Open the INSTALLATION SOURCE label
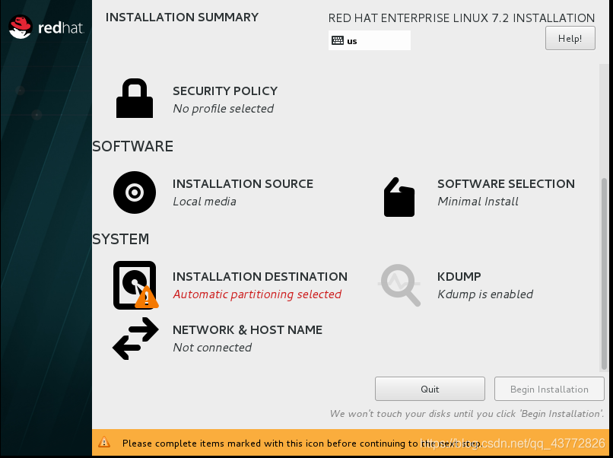The height and width of the screenshot is (458, 613). click(x=243, y=183)
